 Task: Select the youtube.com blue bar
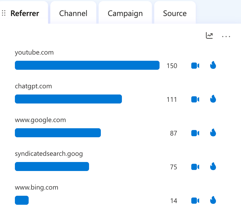coord(87,65)
